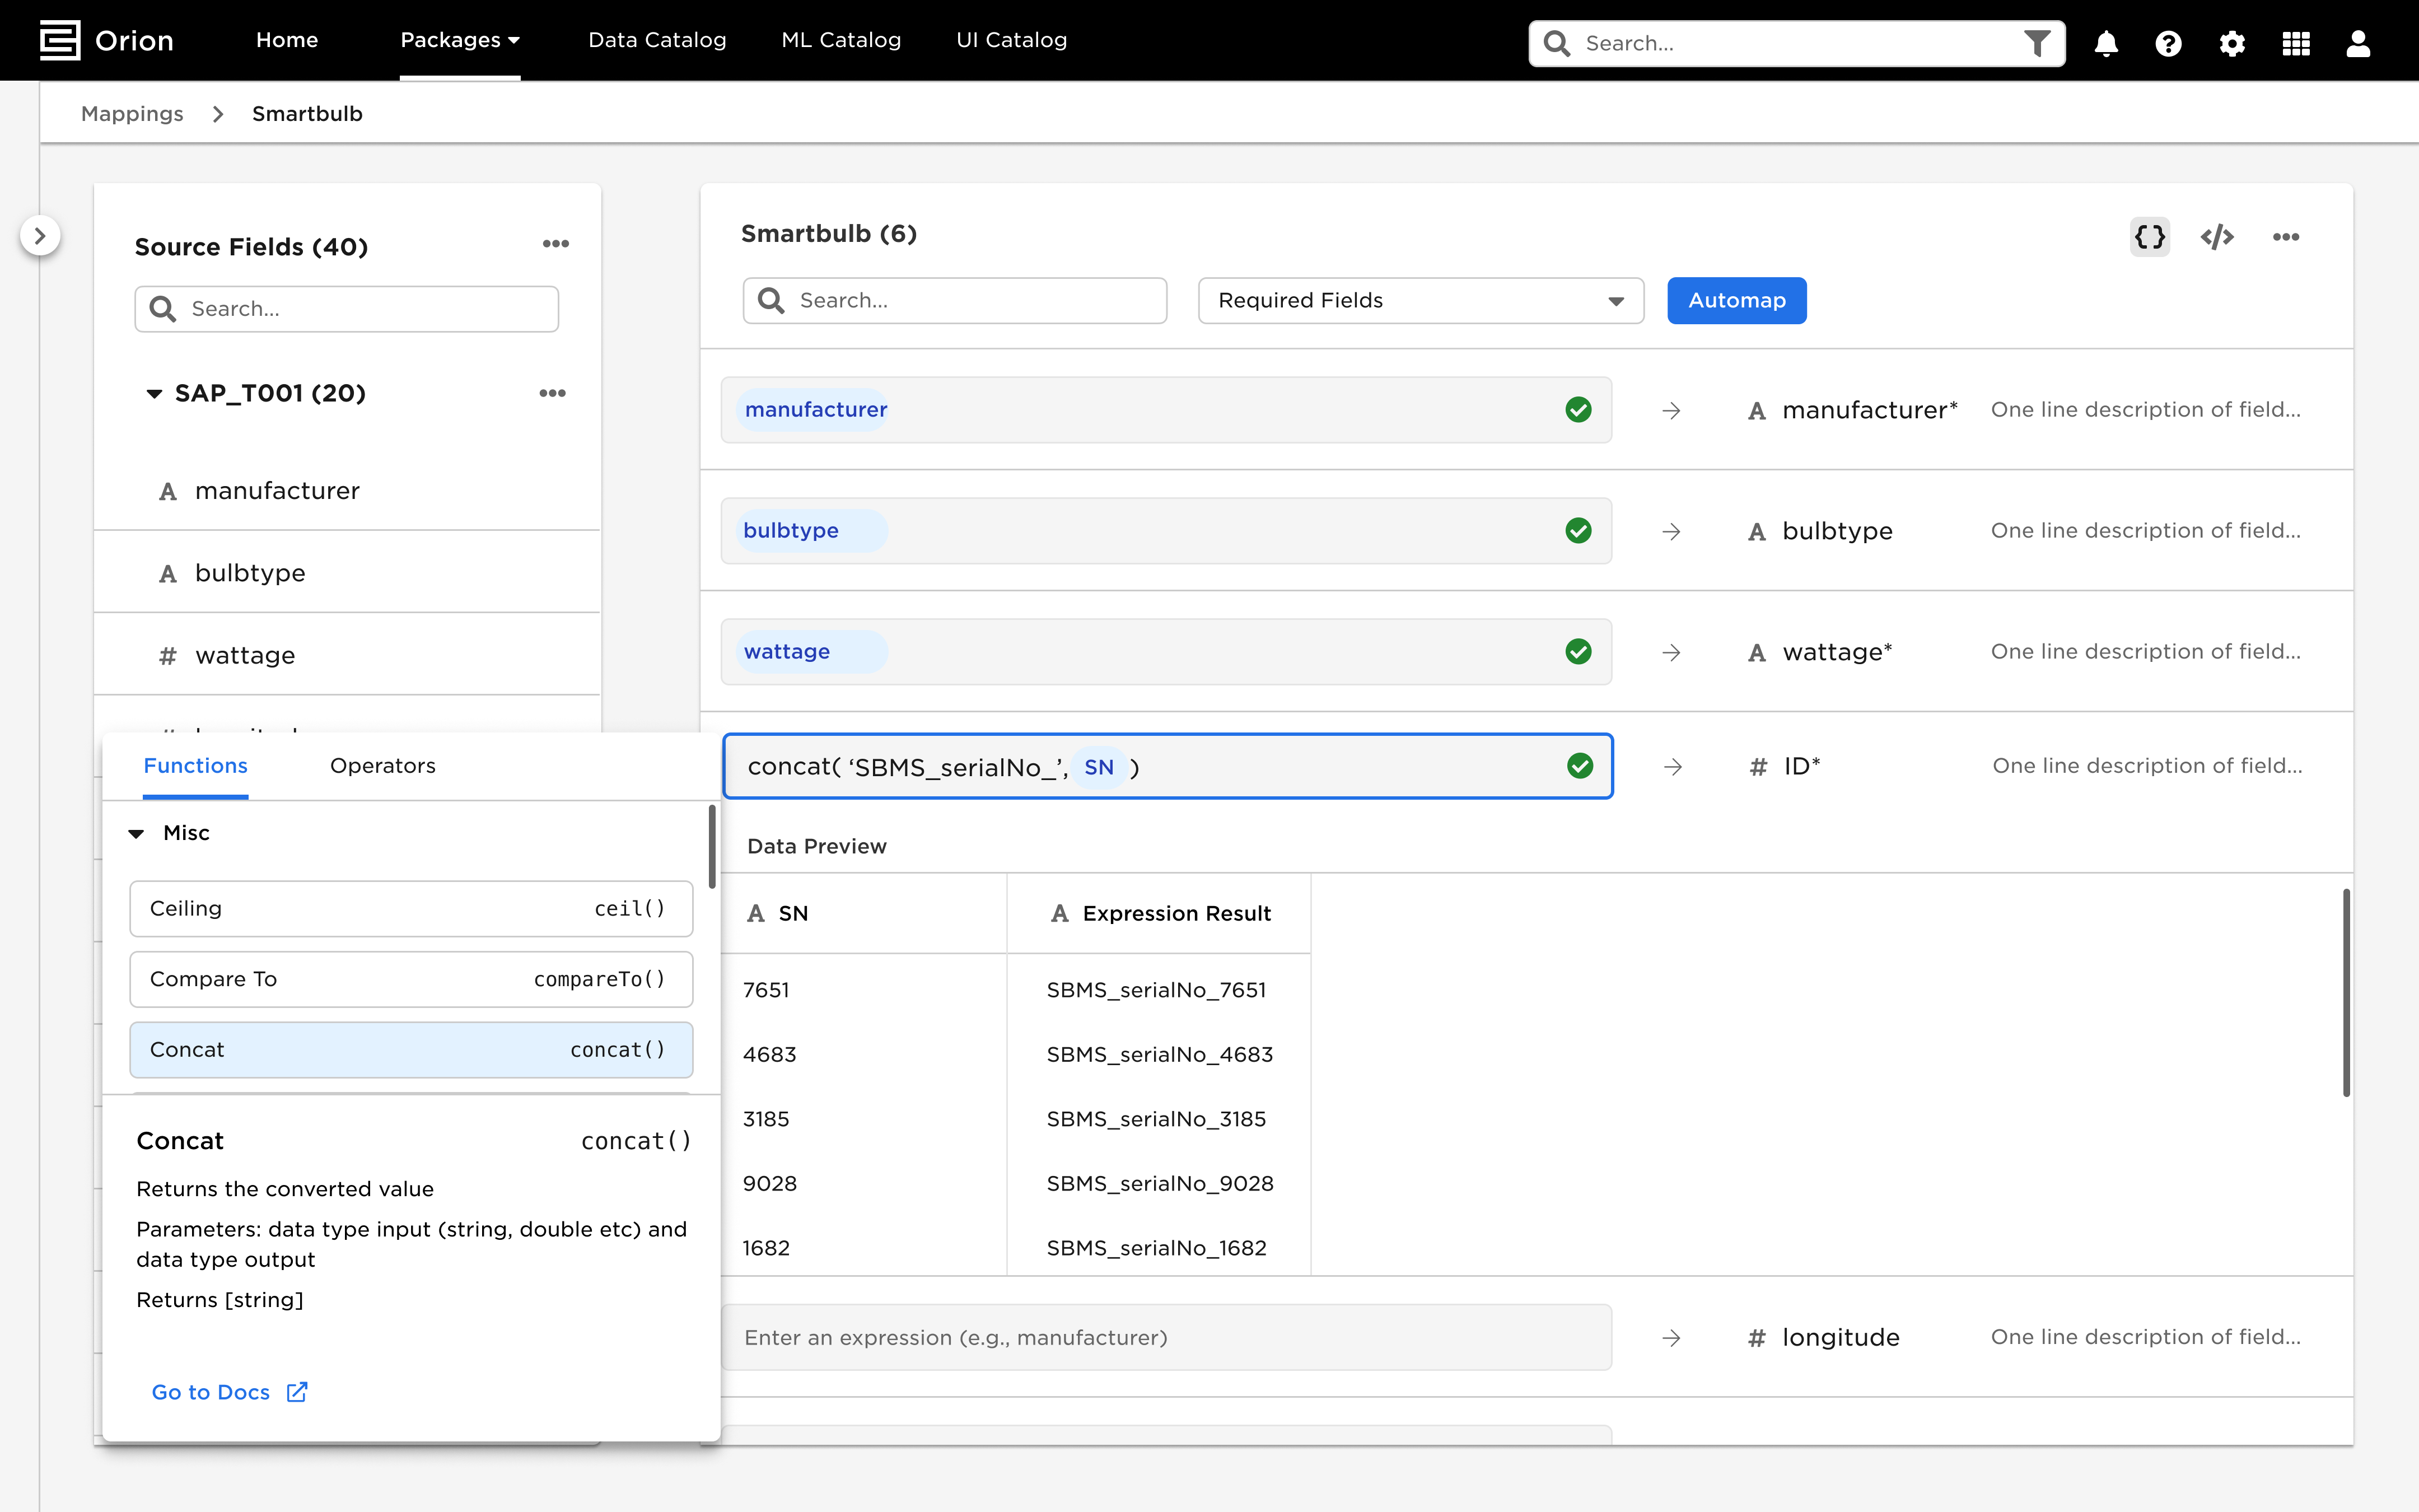Select the manufacturer source field
2419x1512 pixels.
(x=347, y=491)
